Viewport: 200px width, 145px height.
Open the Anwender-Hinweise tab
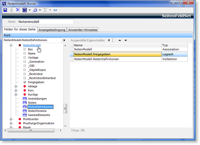tap(83, 30)
